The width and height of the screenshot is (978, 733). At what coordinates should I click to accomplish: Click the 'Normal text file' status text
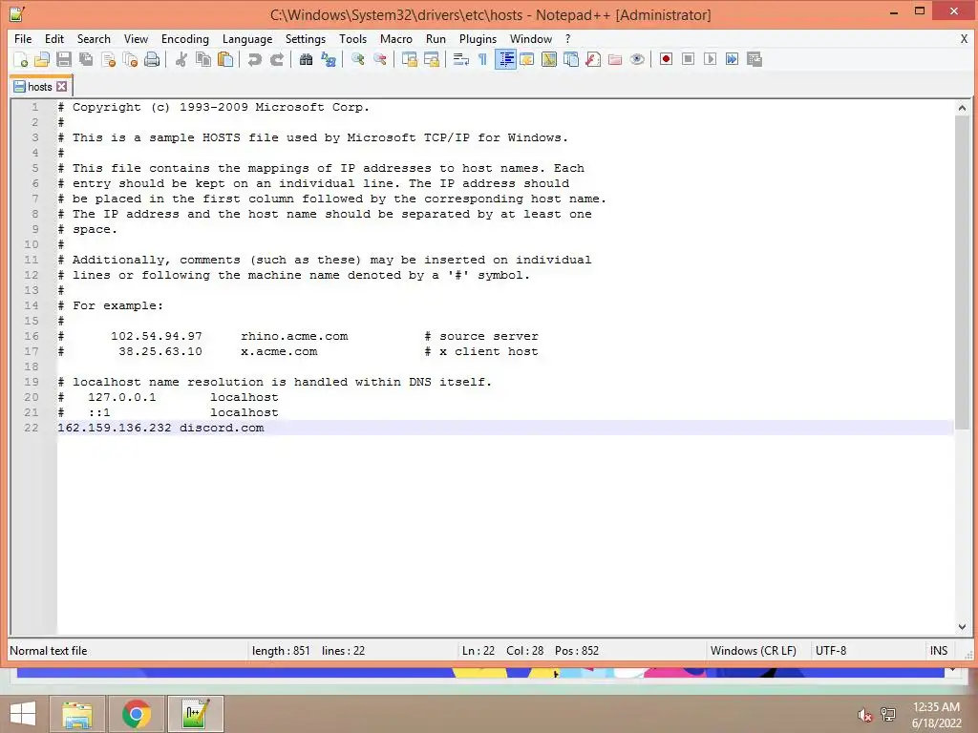(x=49, y=651)
